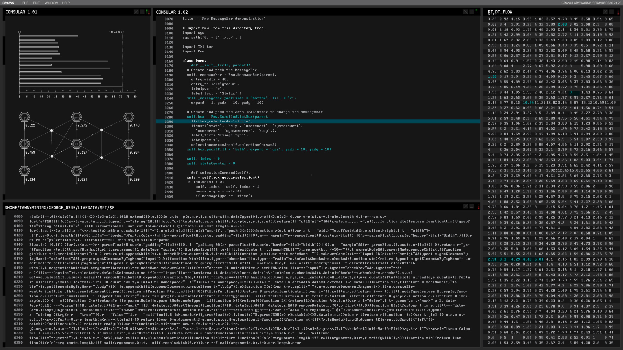Screen dimensions: 623x350
Task: Click the topmost bar in the bar chart
Action: (x=49, y=36)
